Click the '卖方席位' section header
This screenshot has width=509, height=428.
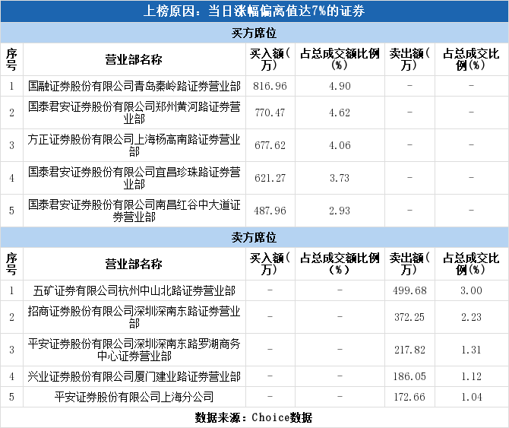pyautogui.click(x=254, y=237)
